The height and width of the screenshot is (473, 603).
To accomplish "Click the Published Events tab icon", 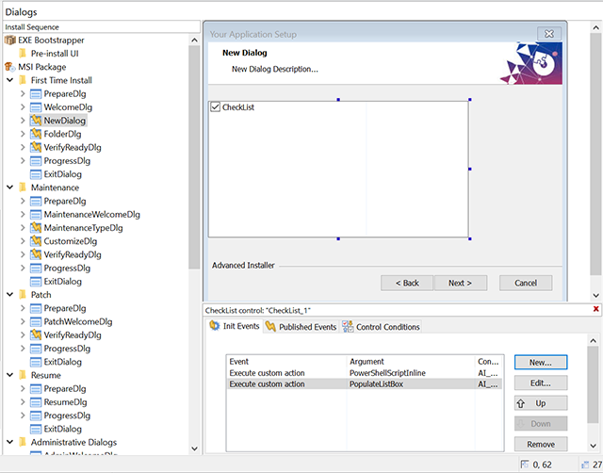I will pos(271,327).
